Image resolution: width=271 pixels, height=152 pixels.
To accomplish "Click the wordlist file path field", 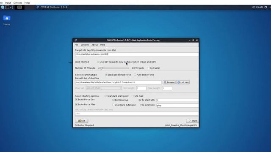I will 119,82.
